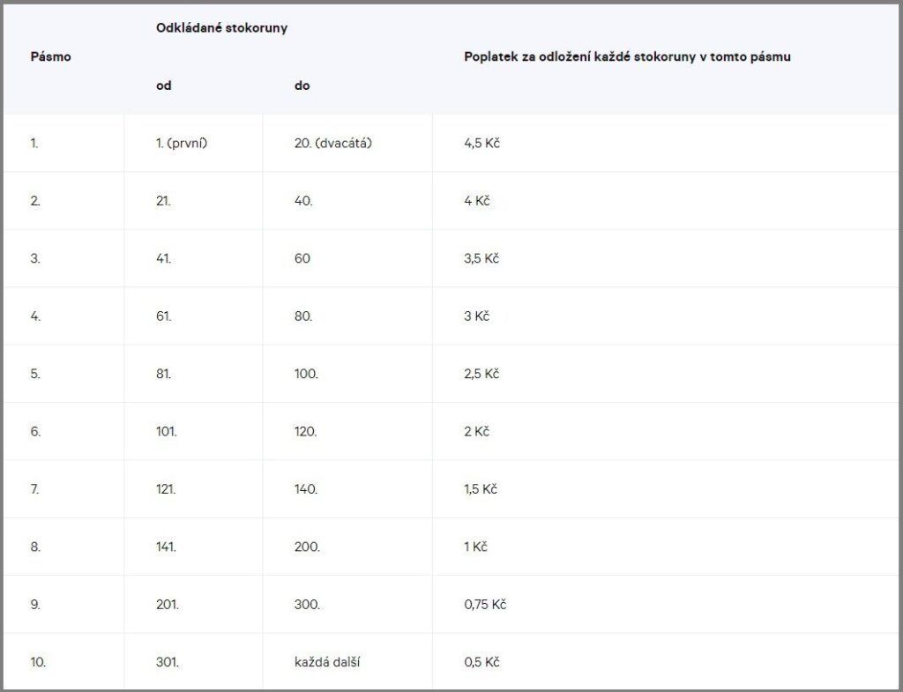Click the cell containing 61.
The width and height of the screenshot is (903, 692).
click(163, 316)
